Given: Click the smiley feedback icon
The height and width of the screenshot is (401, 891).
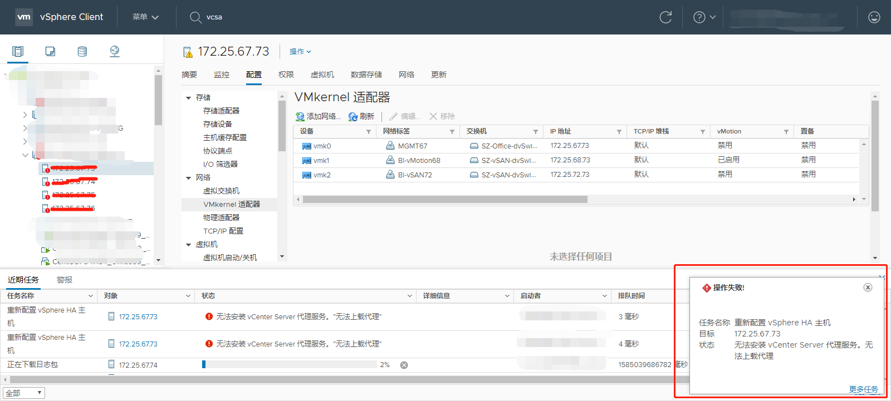Looking at the screenshot, I should (874, 17).
